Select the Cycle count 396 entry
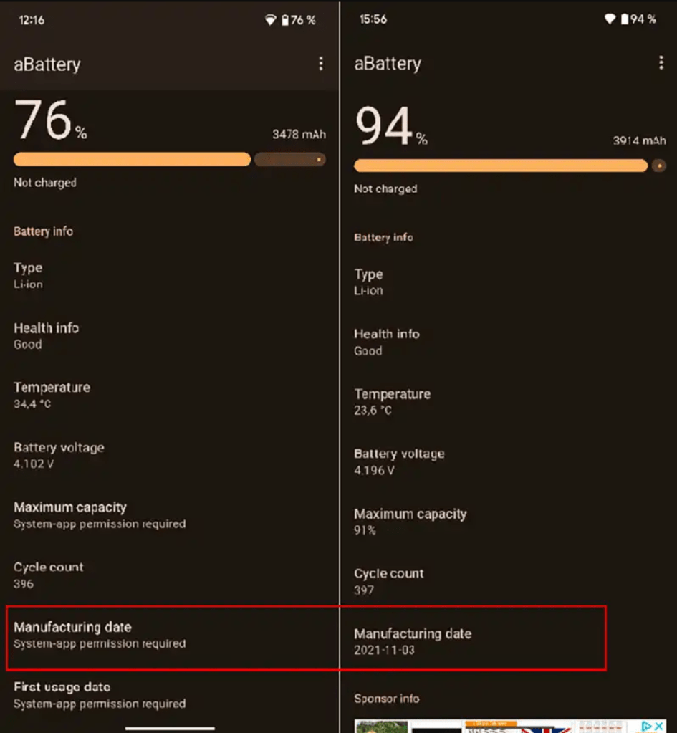This screenshot has height=733, width=677. click(48, 575)
